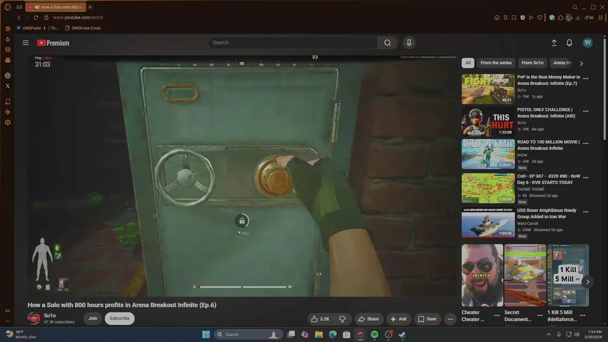This screenshot has height=342, width=608.
Task: Open the 1 Kill 5 Mill short thumbnail
Action: tap(568, 275)
